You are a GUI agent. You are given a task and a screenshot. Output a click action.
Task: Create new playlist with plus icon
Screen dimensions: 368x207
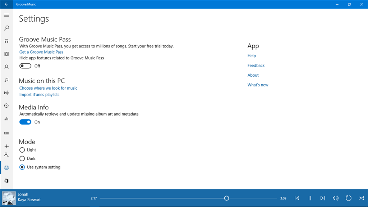(6, 146)
